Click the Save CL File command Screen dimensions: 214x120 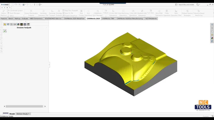tap(68, 13)
